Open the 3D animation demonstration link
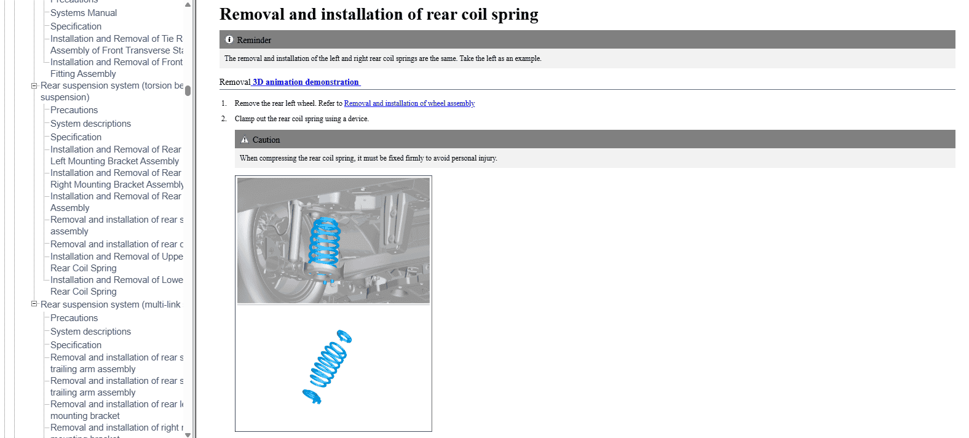This screenshot has height=438, width=969. click(306, 82)
